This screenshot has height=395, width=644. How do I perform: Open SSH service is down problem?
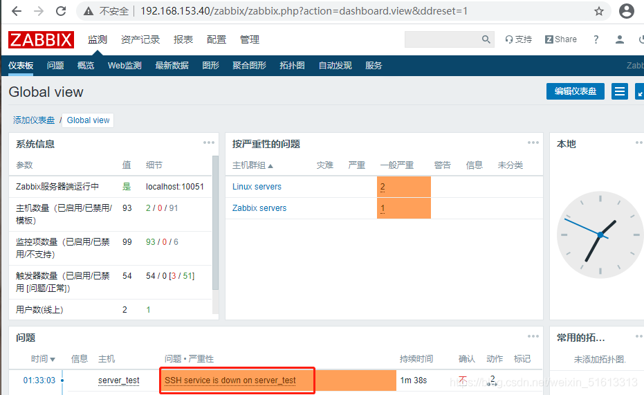point(230,380)
